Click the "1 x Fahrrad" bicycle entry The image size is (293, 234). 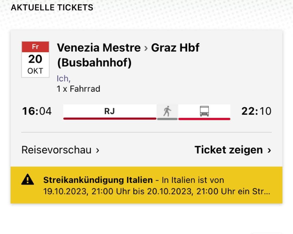coord(78,89)
